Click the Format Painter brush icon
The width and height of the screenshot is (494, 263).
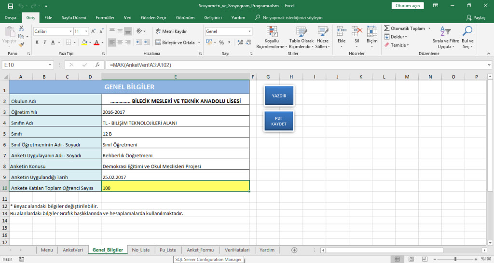[21, 45]
